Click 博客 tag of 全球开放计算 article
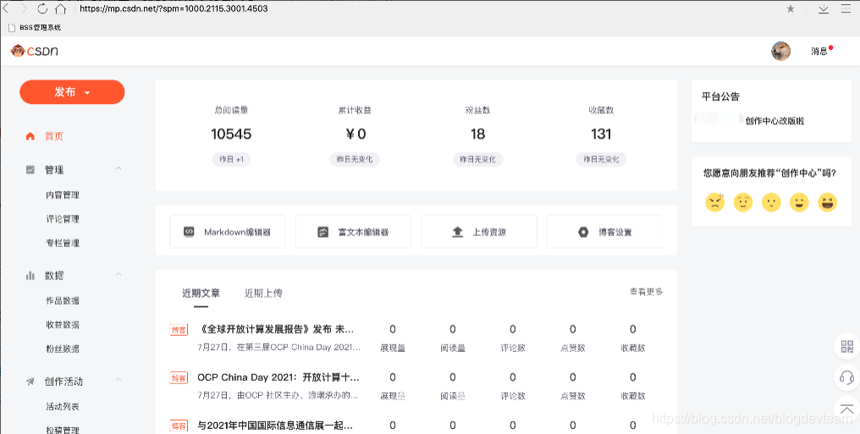Viewport: 860px width, 434px height. [179, 330]
